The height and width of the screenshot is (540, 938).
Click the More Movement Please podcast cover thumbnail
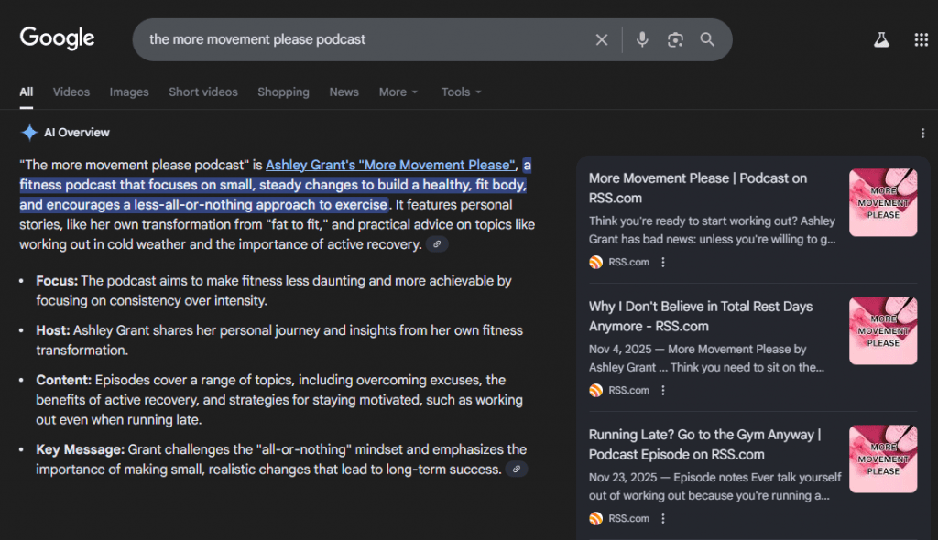tap(882, 201)
